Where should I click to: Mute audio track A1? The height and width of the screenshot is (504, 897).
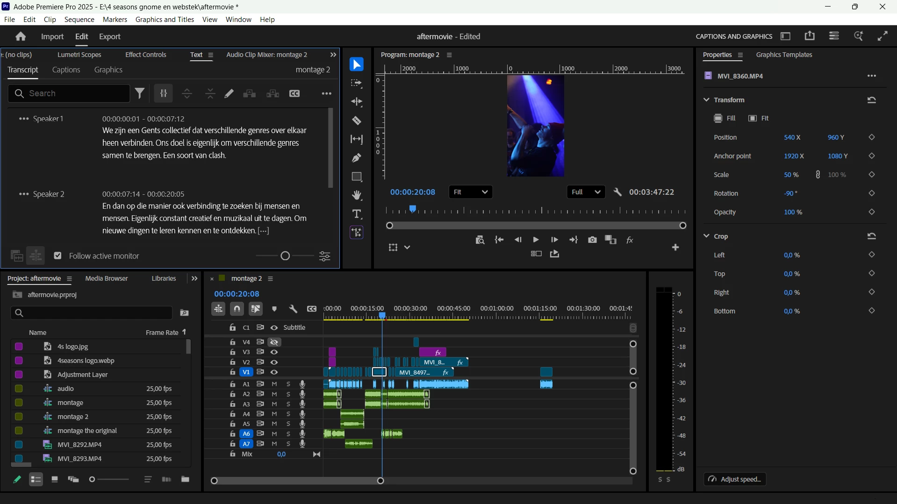click(274, 384)
